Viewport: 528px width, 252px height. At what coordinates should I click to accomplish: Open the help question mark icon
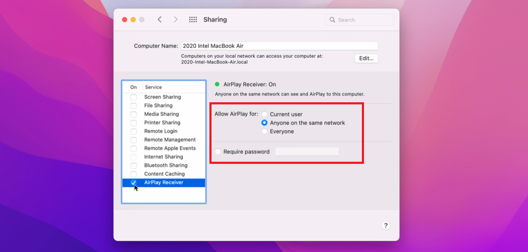point(385,225)
